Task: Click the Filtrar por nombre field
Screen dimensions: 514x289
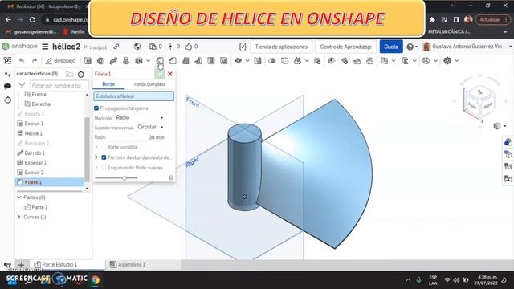Action: (59, 86)
